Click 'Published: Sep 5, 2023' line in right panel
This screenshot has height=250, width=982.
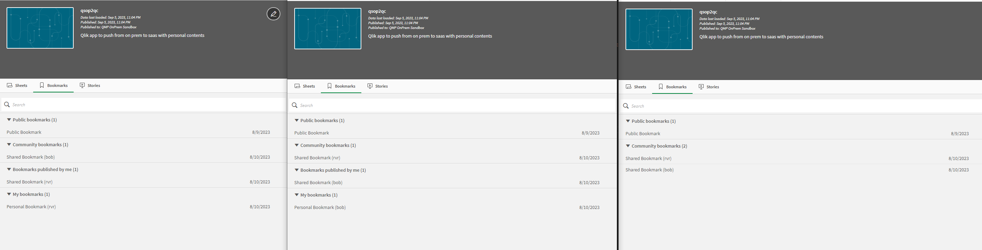point(724,23)
